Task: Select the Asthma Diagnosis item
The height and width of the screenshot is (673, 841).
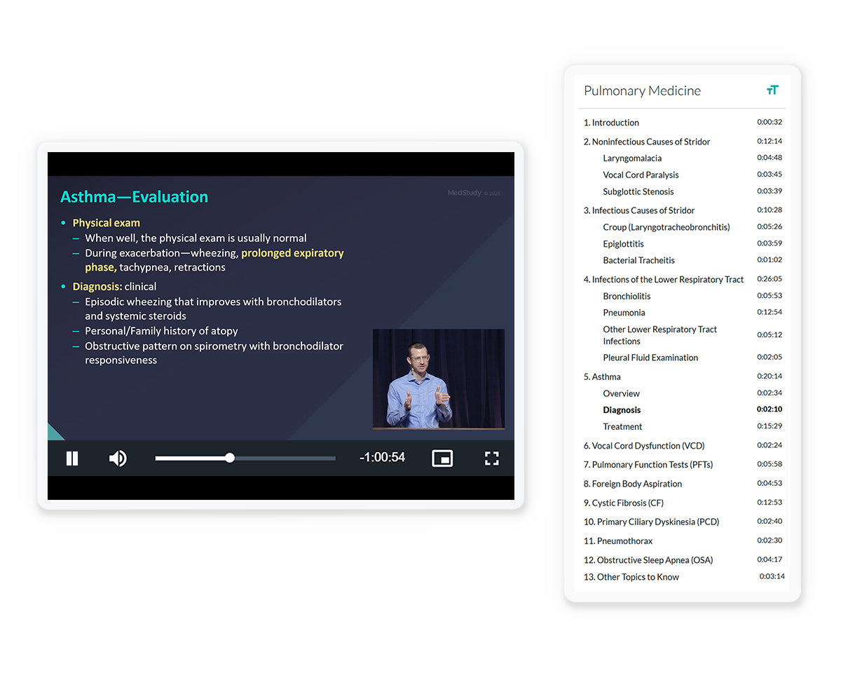Action: pos(622,410)
